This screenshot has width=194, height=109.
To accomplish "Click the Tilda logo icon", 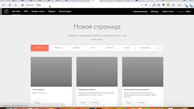I will click(x=6, y=12).
